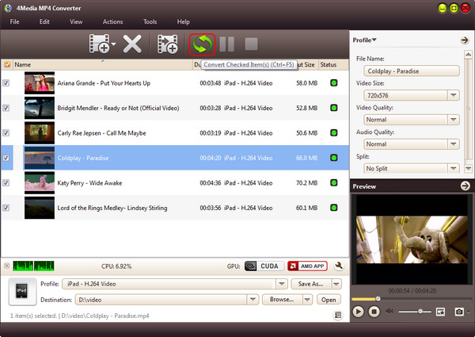Click the 4Media app logo icon
475x337 pixels.
tap(8, 8)
